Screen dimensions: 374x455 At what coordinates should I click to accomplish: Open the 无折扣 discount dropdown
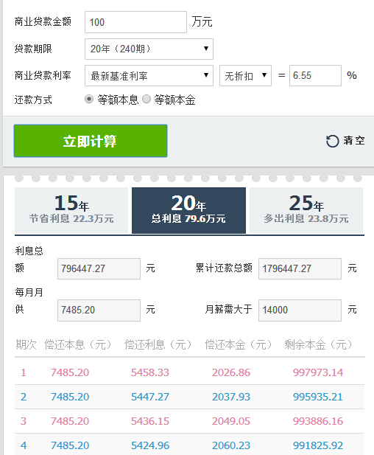point(245,75)
